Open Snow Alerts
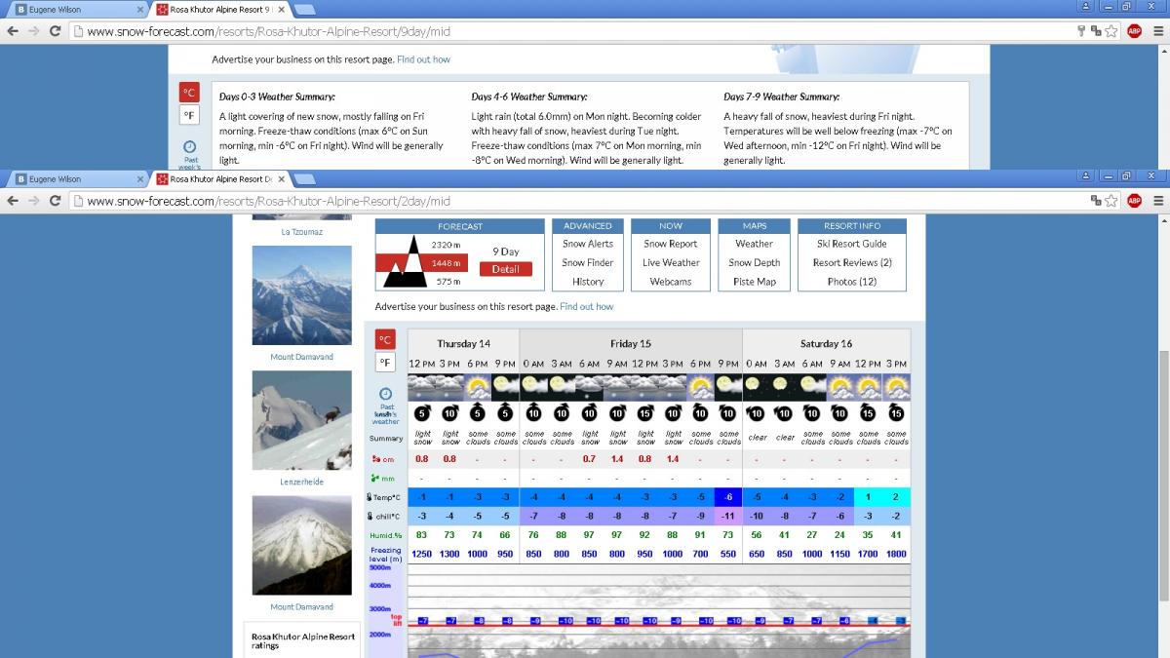 tap(588, 244)
